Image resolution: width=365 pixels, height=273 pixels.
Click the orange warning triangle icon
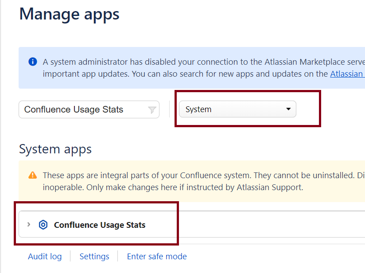32,175
